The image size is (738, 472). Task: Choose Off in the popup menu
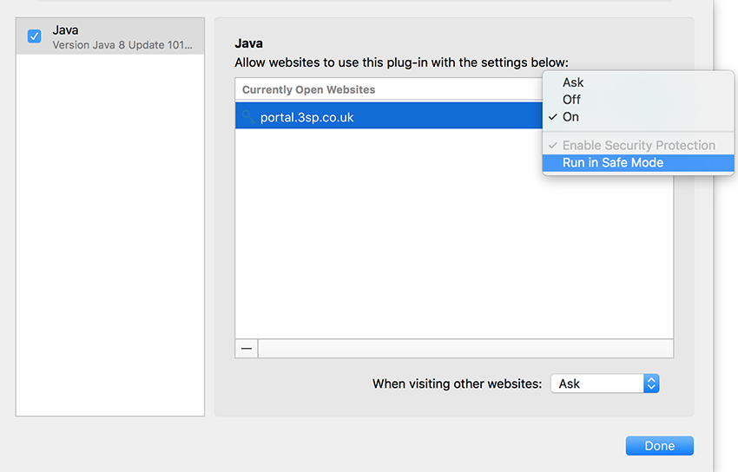coord(571,100)
